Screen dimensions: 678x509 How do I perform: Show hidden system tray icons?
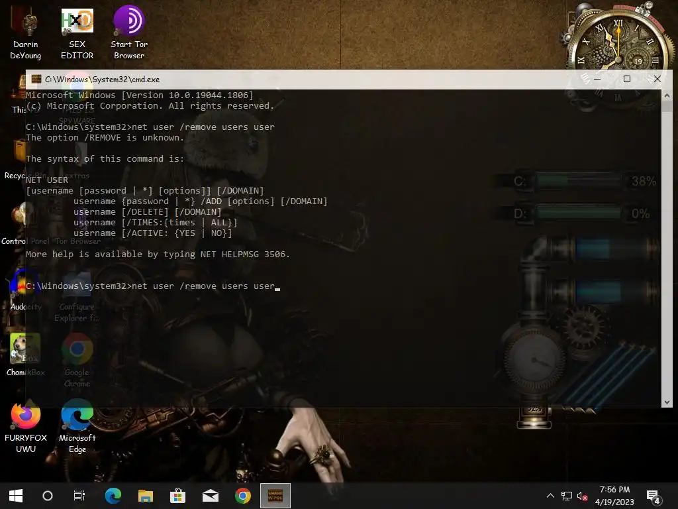click(x=550, y=496)
